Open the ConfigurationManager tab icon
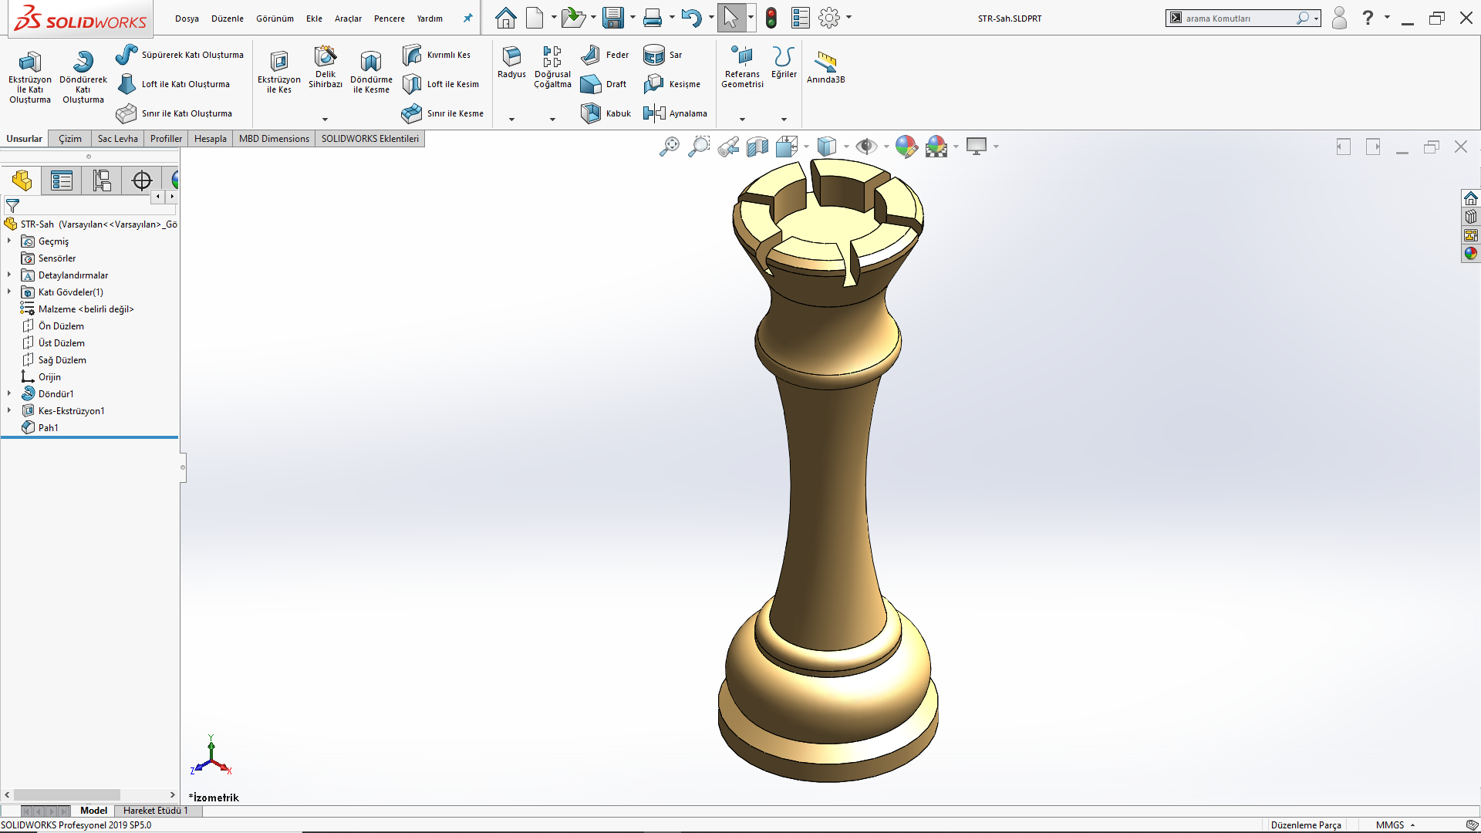Image resolution: width=1481 pixels, height=833 pixels. click(102, 180)
